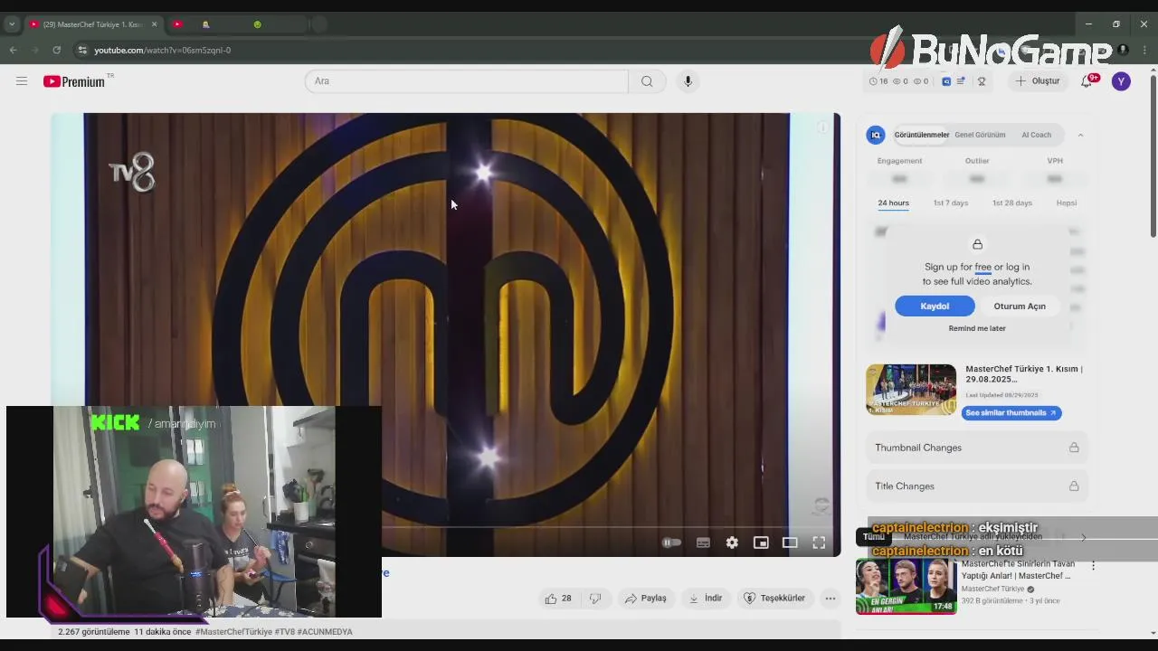Image resolution: width=1158 pixels, height=651 pixels.
Task: Toggle autoplay switch in player
Action: tap(671, 542)
